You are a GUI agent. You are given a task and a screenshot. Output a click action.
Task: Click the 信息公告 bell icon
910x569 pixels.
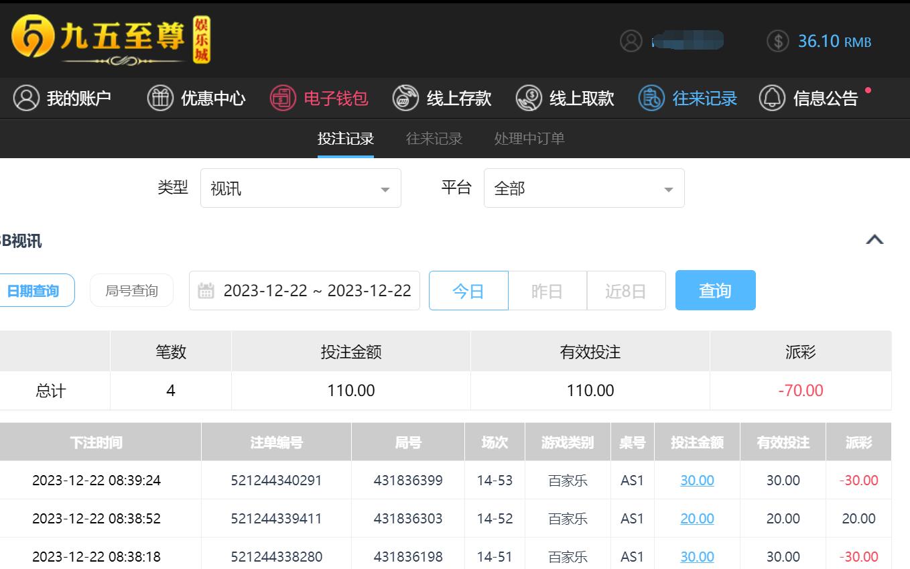(x=772, y=98)
